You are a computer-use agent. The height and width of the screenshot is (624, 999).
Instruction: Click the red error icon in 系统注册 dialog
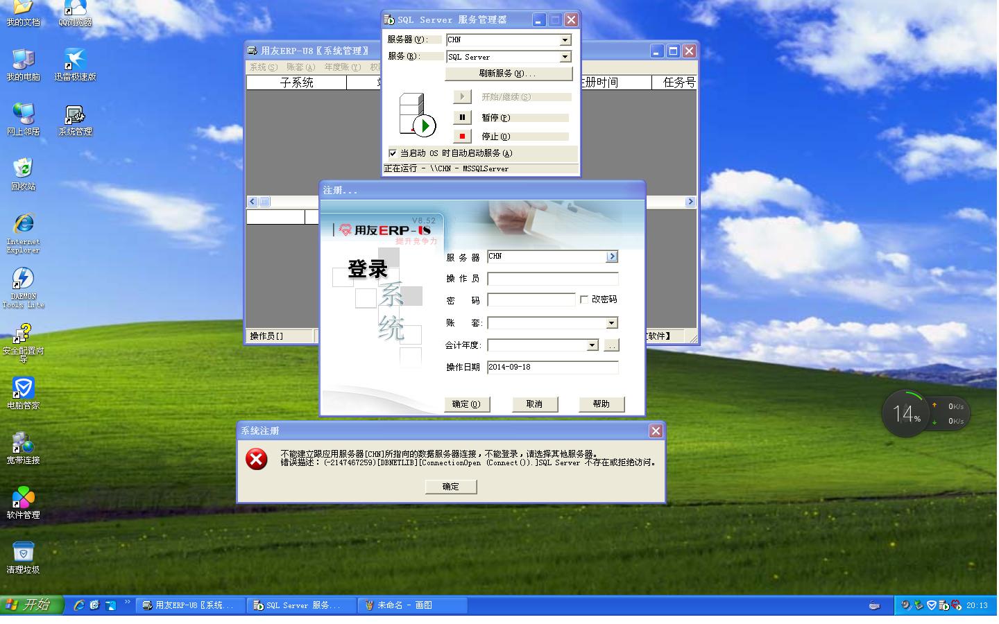point(257,458)
